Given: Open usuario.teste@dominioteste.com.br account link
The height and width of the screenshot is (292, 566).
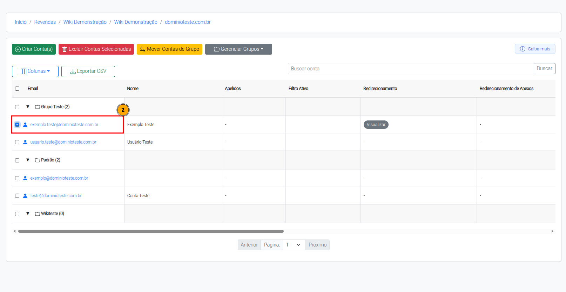Looking at the screenshot, I should [x=63, y=142].
